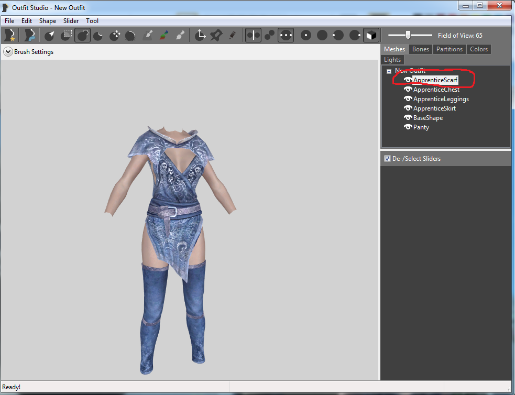Hide the ApprenticeChest mesh via eye icon
The image size is (515, 395).
coord(408,90)
